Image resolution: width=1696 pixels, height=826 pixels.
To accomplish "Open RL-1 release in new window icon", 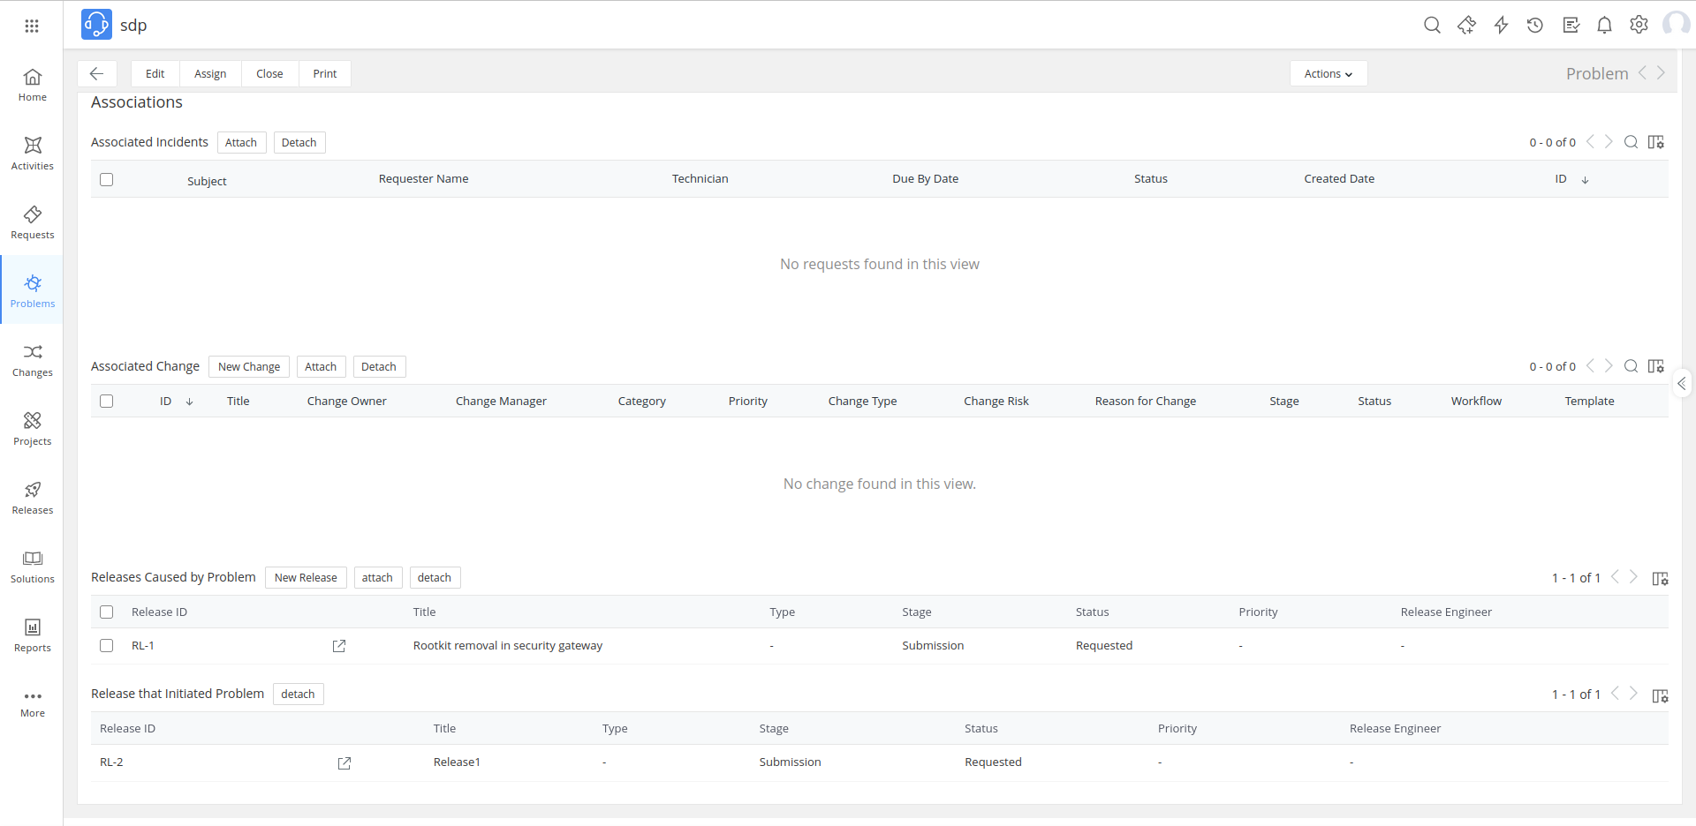I will point(339,646).
